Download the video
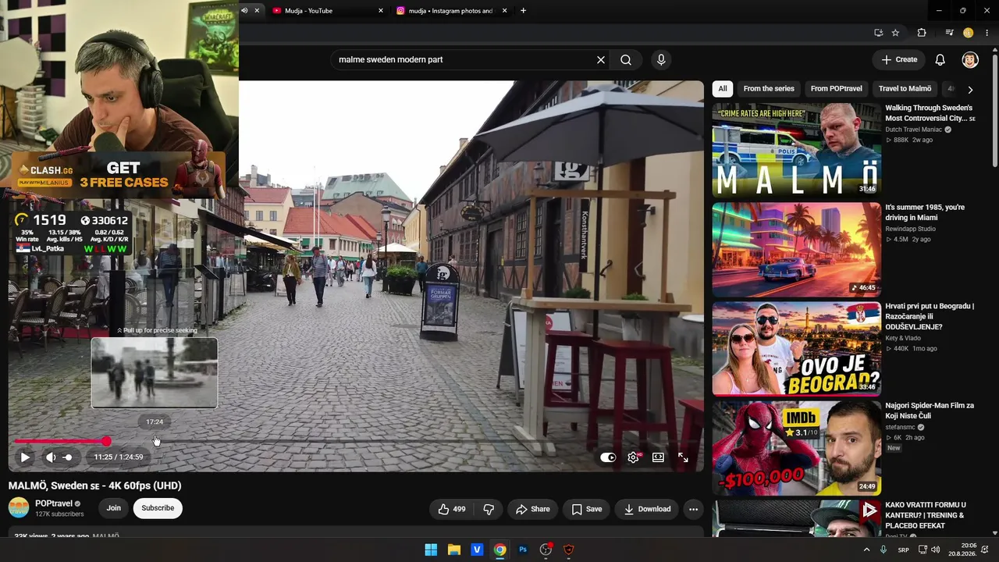Viewport: 999px width, 562px height. tap(648, 510)
